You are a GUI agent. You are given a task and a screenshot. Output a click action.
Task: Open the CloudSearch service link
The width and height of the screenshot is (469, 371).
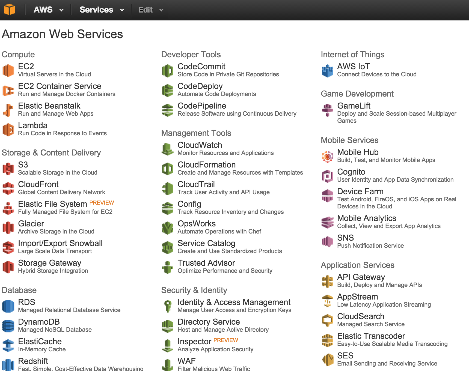tap(361, 316)
